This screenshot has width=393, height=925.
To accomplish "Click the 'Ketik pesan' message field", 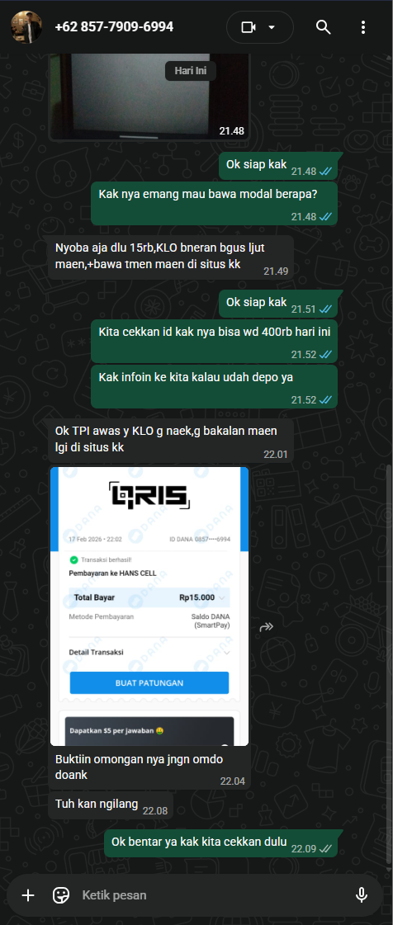I will [x=211, y=895].
